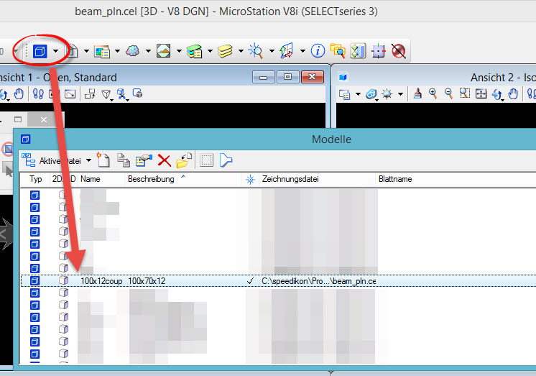Open the Models dialog from the main toolbar
Image resolution: width=536 pixels, height=376 pixels.
coord(40,51)
